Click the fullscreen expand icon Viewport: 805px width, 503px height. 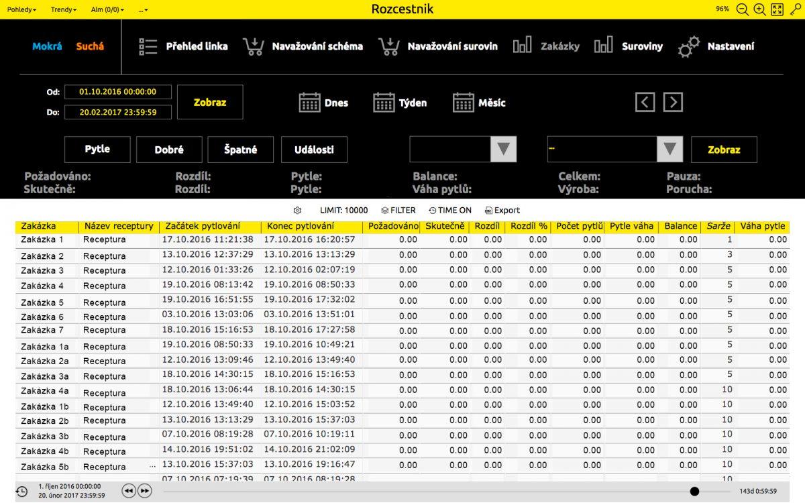click(x=777, y=9)
